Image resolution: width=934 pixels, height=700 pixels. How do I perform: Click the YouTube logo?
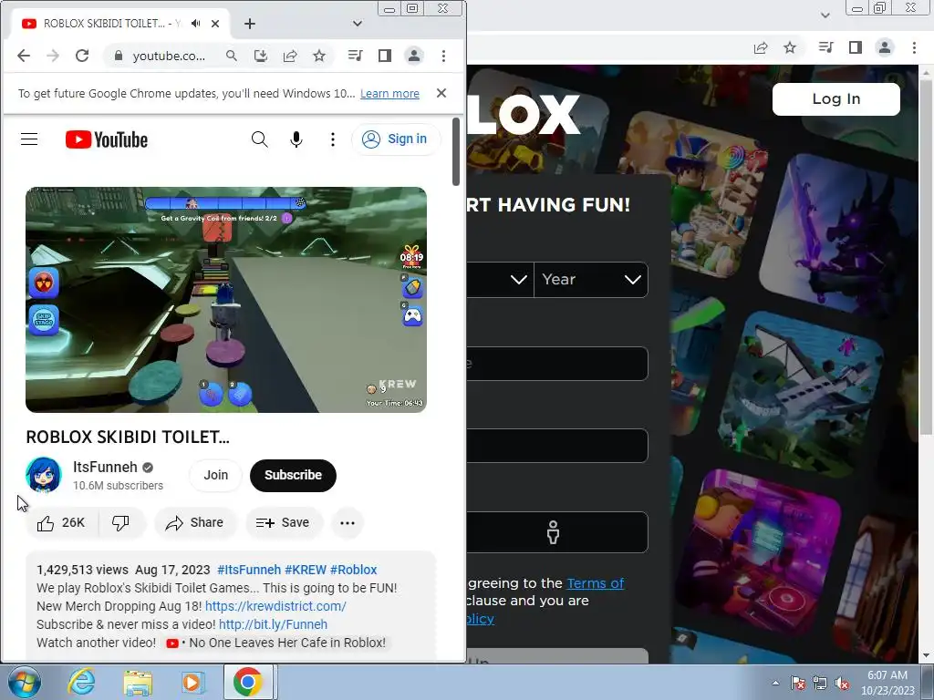(107, 139)
